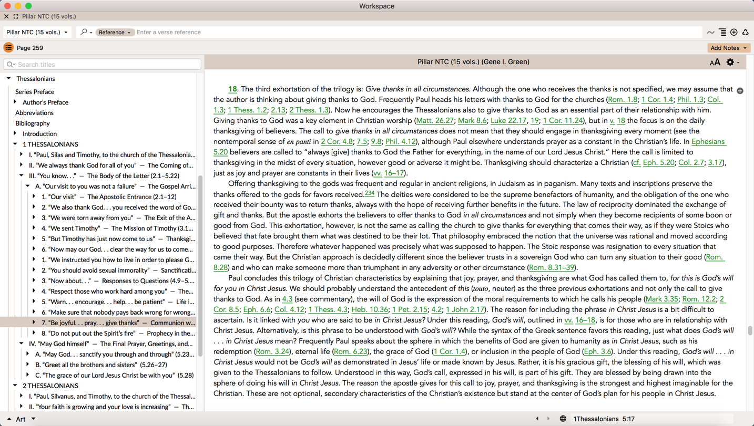Click the recycle arrows icon in toolbar

tap(745, 33)
